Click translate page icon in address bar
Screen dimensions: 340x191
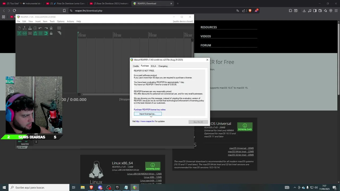click(x=237, y=11)
